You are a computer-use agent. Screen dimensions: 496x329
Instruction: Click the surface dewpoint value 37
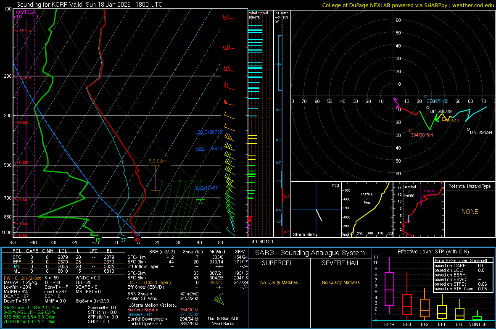pyautogui.click(x=123, y=240)
